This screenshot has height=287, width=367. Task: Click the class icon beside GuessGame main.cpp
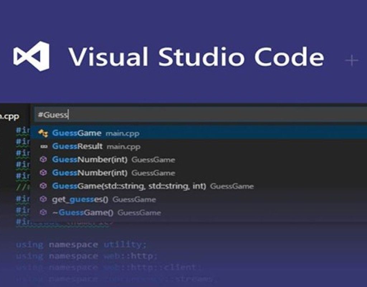tap(43, 133)
